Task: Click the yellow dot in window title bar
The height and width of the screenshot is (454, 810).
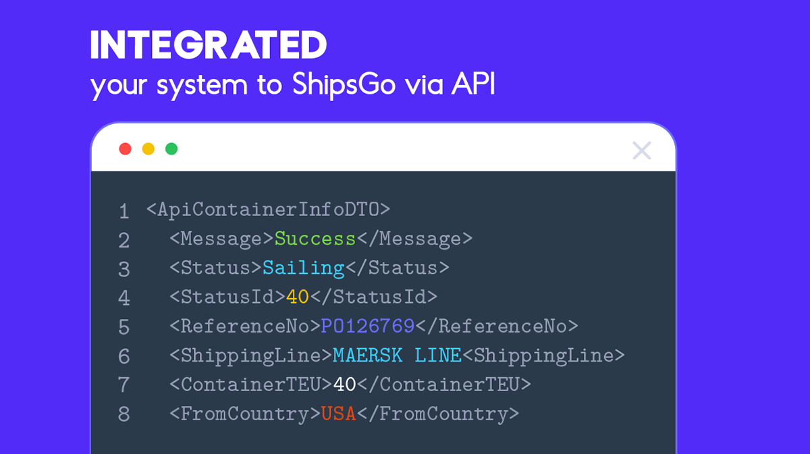Action: pyautogui.click(x=148, y=148)
